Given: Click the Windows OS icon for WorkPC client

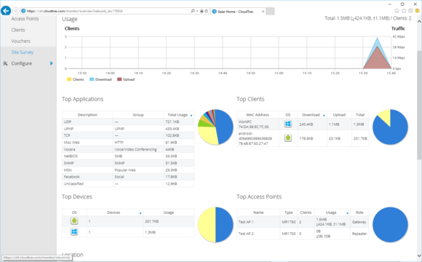Looking at the screenshot, I should tap(287, 124).
